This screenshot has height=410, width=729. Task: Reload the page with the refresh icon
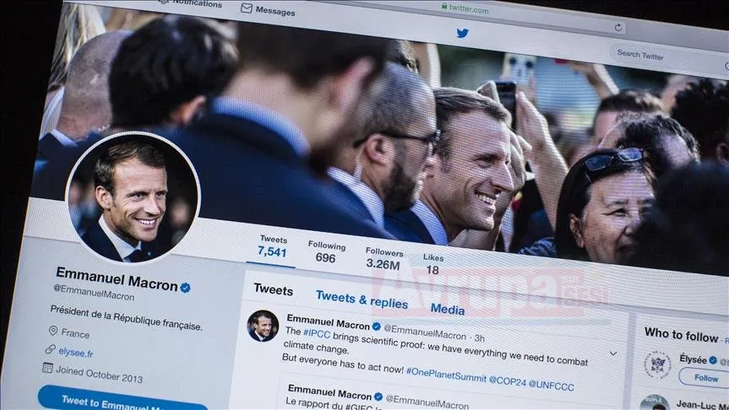click(617, 28)
